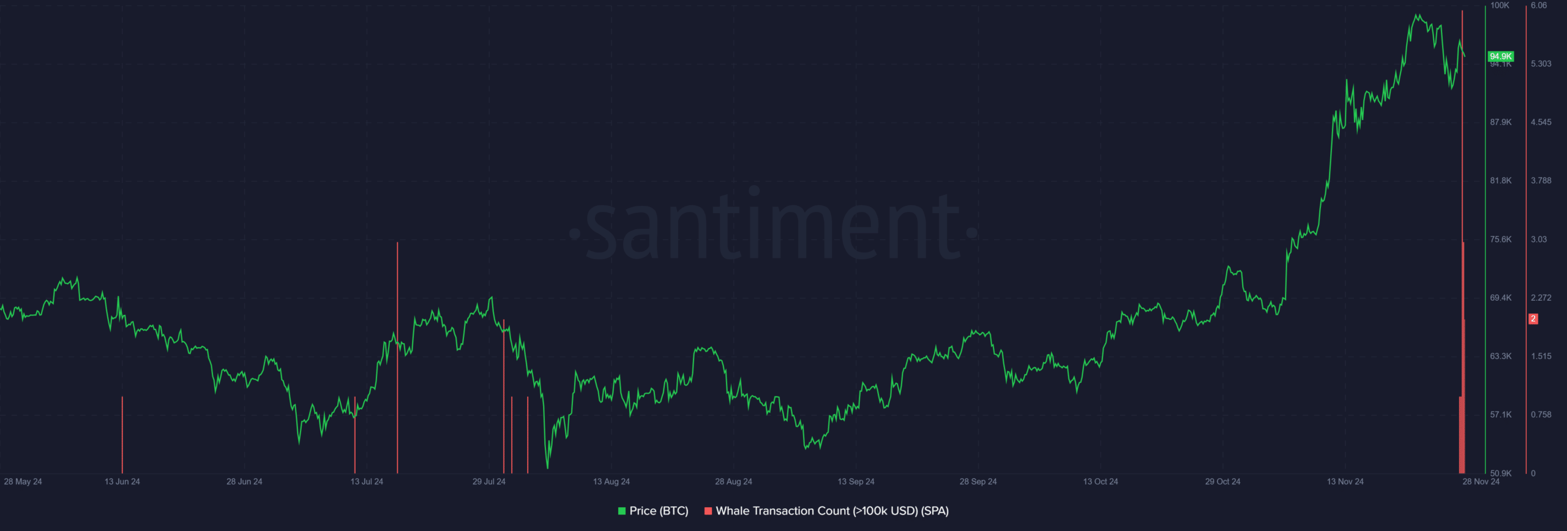Select the Price (BTC) legend label
The width and height of the screenshot is (1567, 531).
coord(659,511)
